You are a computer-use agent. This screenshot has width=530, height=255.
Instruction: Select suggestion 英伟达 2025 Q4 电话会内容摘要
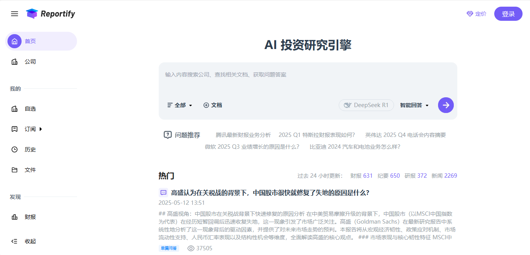click(x=405, y=135)
